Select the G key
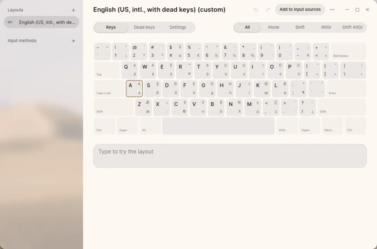377x249 pixels. point(207,88)
